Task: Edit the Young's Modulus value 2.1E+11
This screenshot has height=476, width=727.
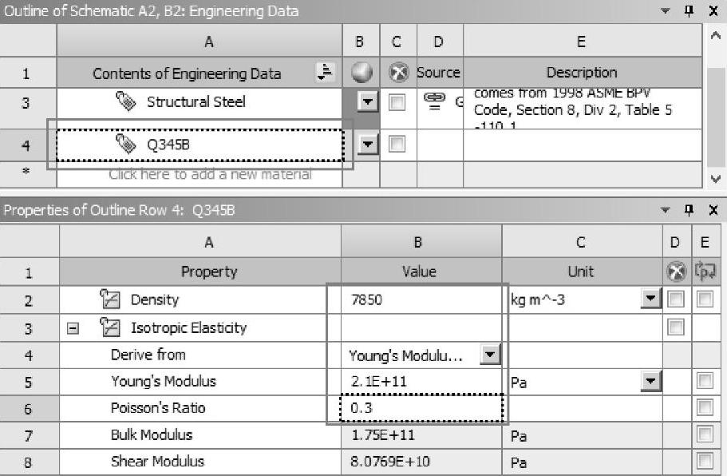Action: pos(421,381)
